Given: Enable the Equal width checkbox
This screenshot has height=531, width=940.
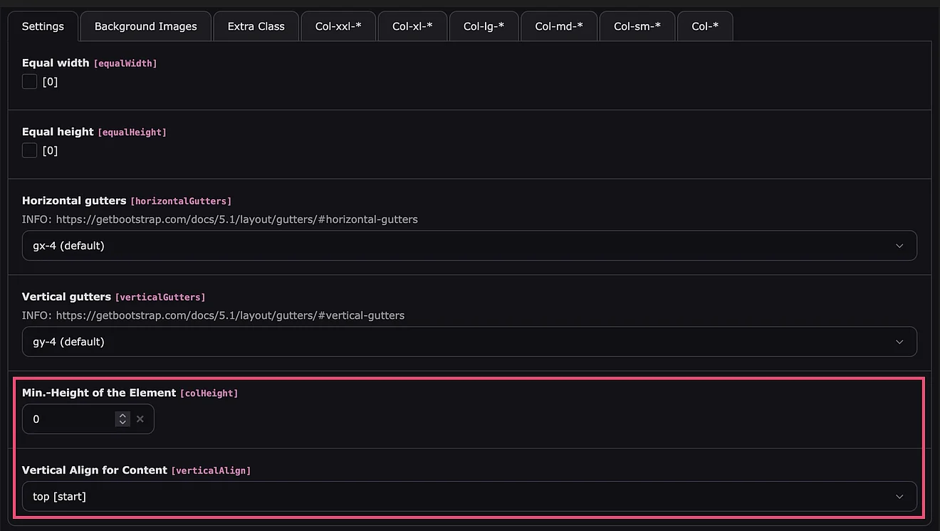Looking at the screenshot, I should [29, 82].
